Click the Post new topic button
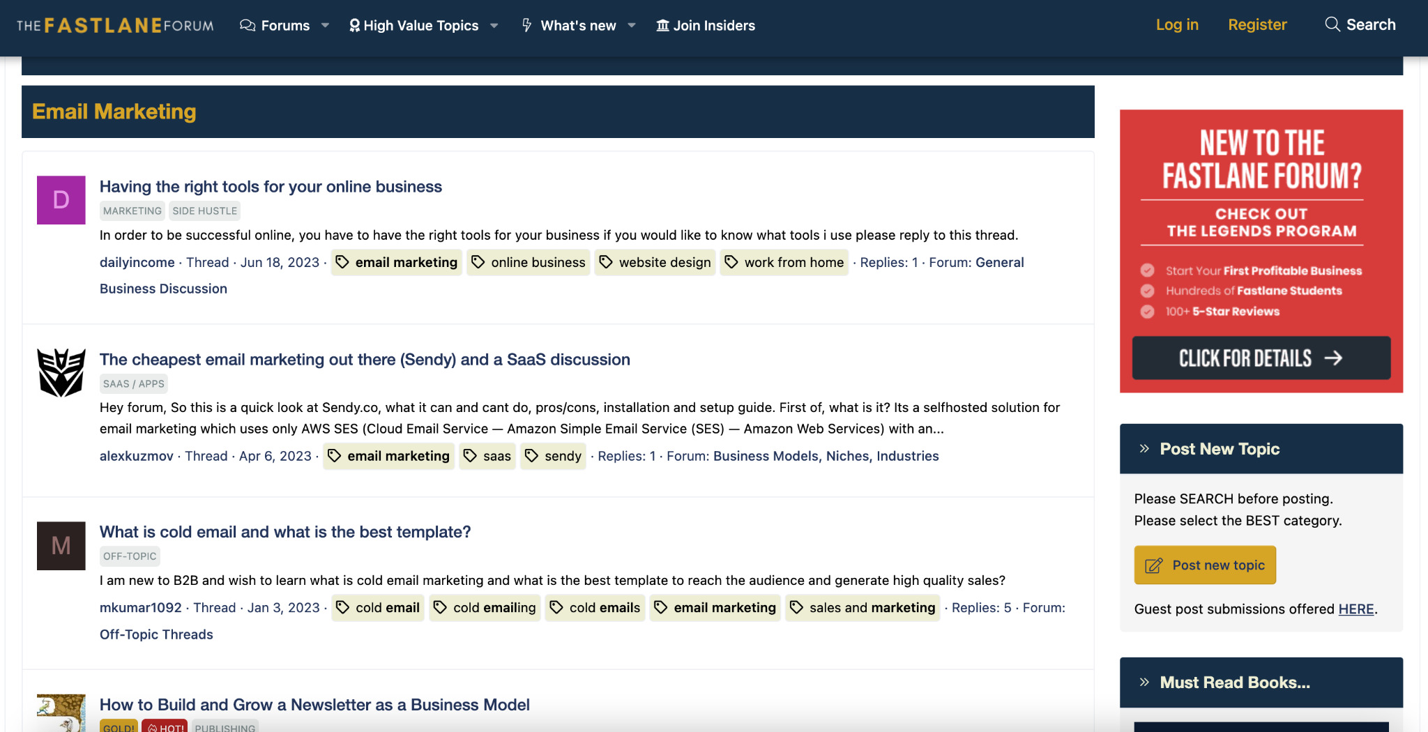1428x732 pixels. 1205,565
